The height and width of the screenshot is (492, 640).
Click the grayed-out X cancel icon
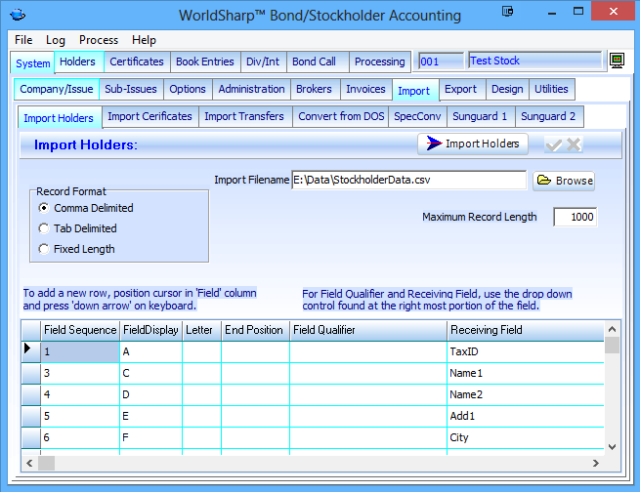(x=574, y=144)
